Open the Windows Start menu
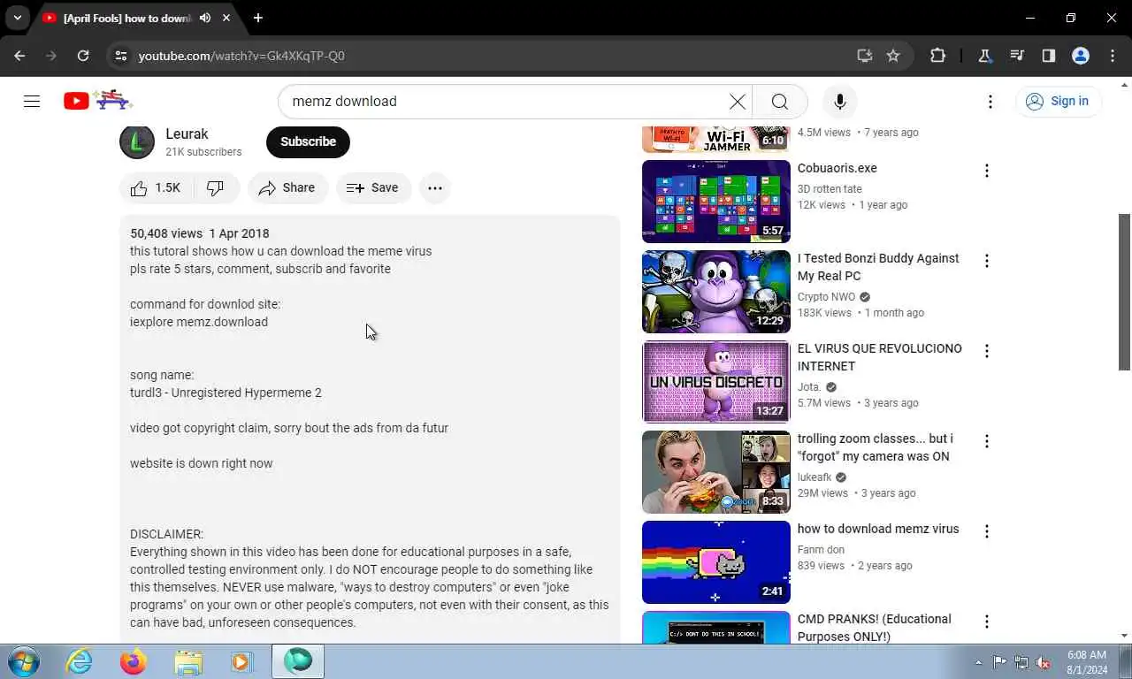This screenshot has width=1132, height=679. tap(22, 661)
